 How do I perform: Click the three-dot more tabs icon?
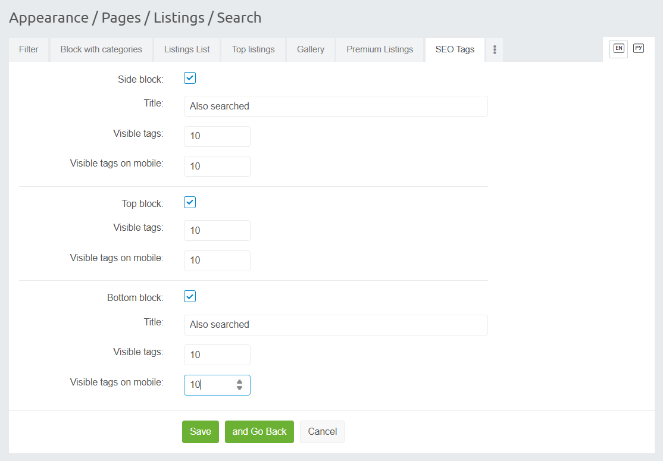494,50
